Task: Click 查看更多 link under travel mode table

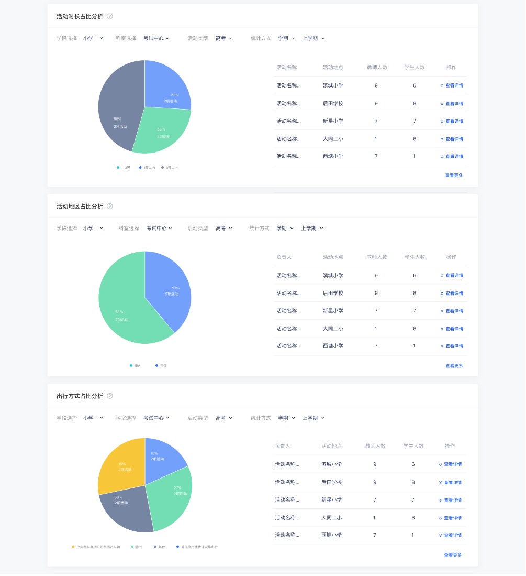Action: tap(453, 555)
